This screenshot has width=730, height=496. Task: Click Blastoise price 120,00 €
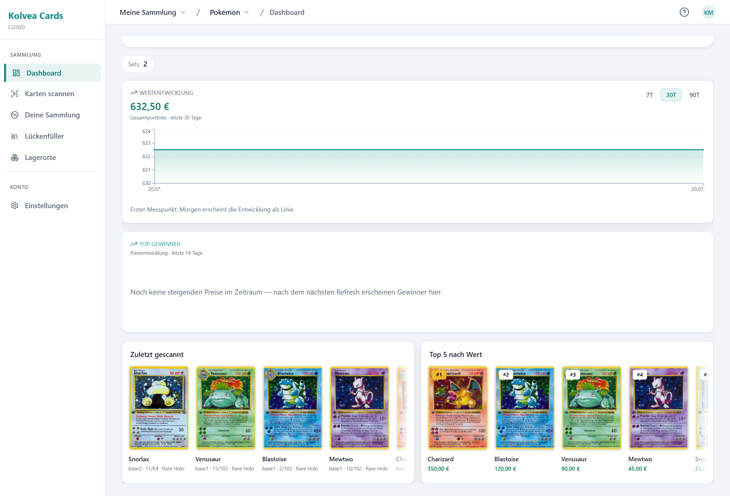(x=505, y=469)
